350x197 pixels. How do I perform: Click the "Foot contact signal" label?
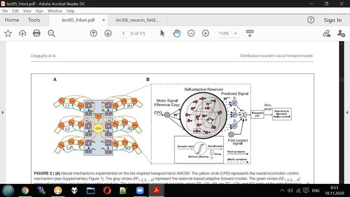point(237,142)
